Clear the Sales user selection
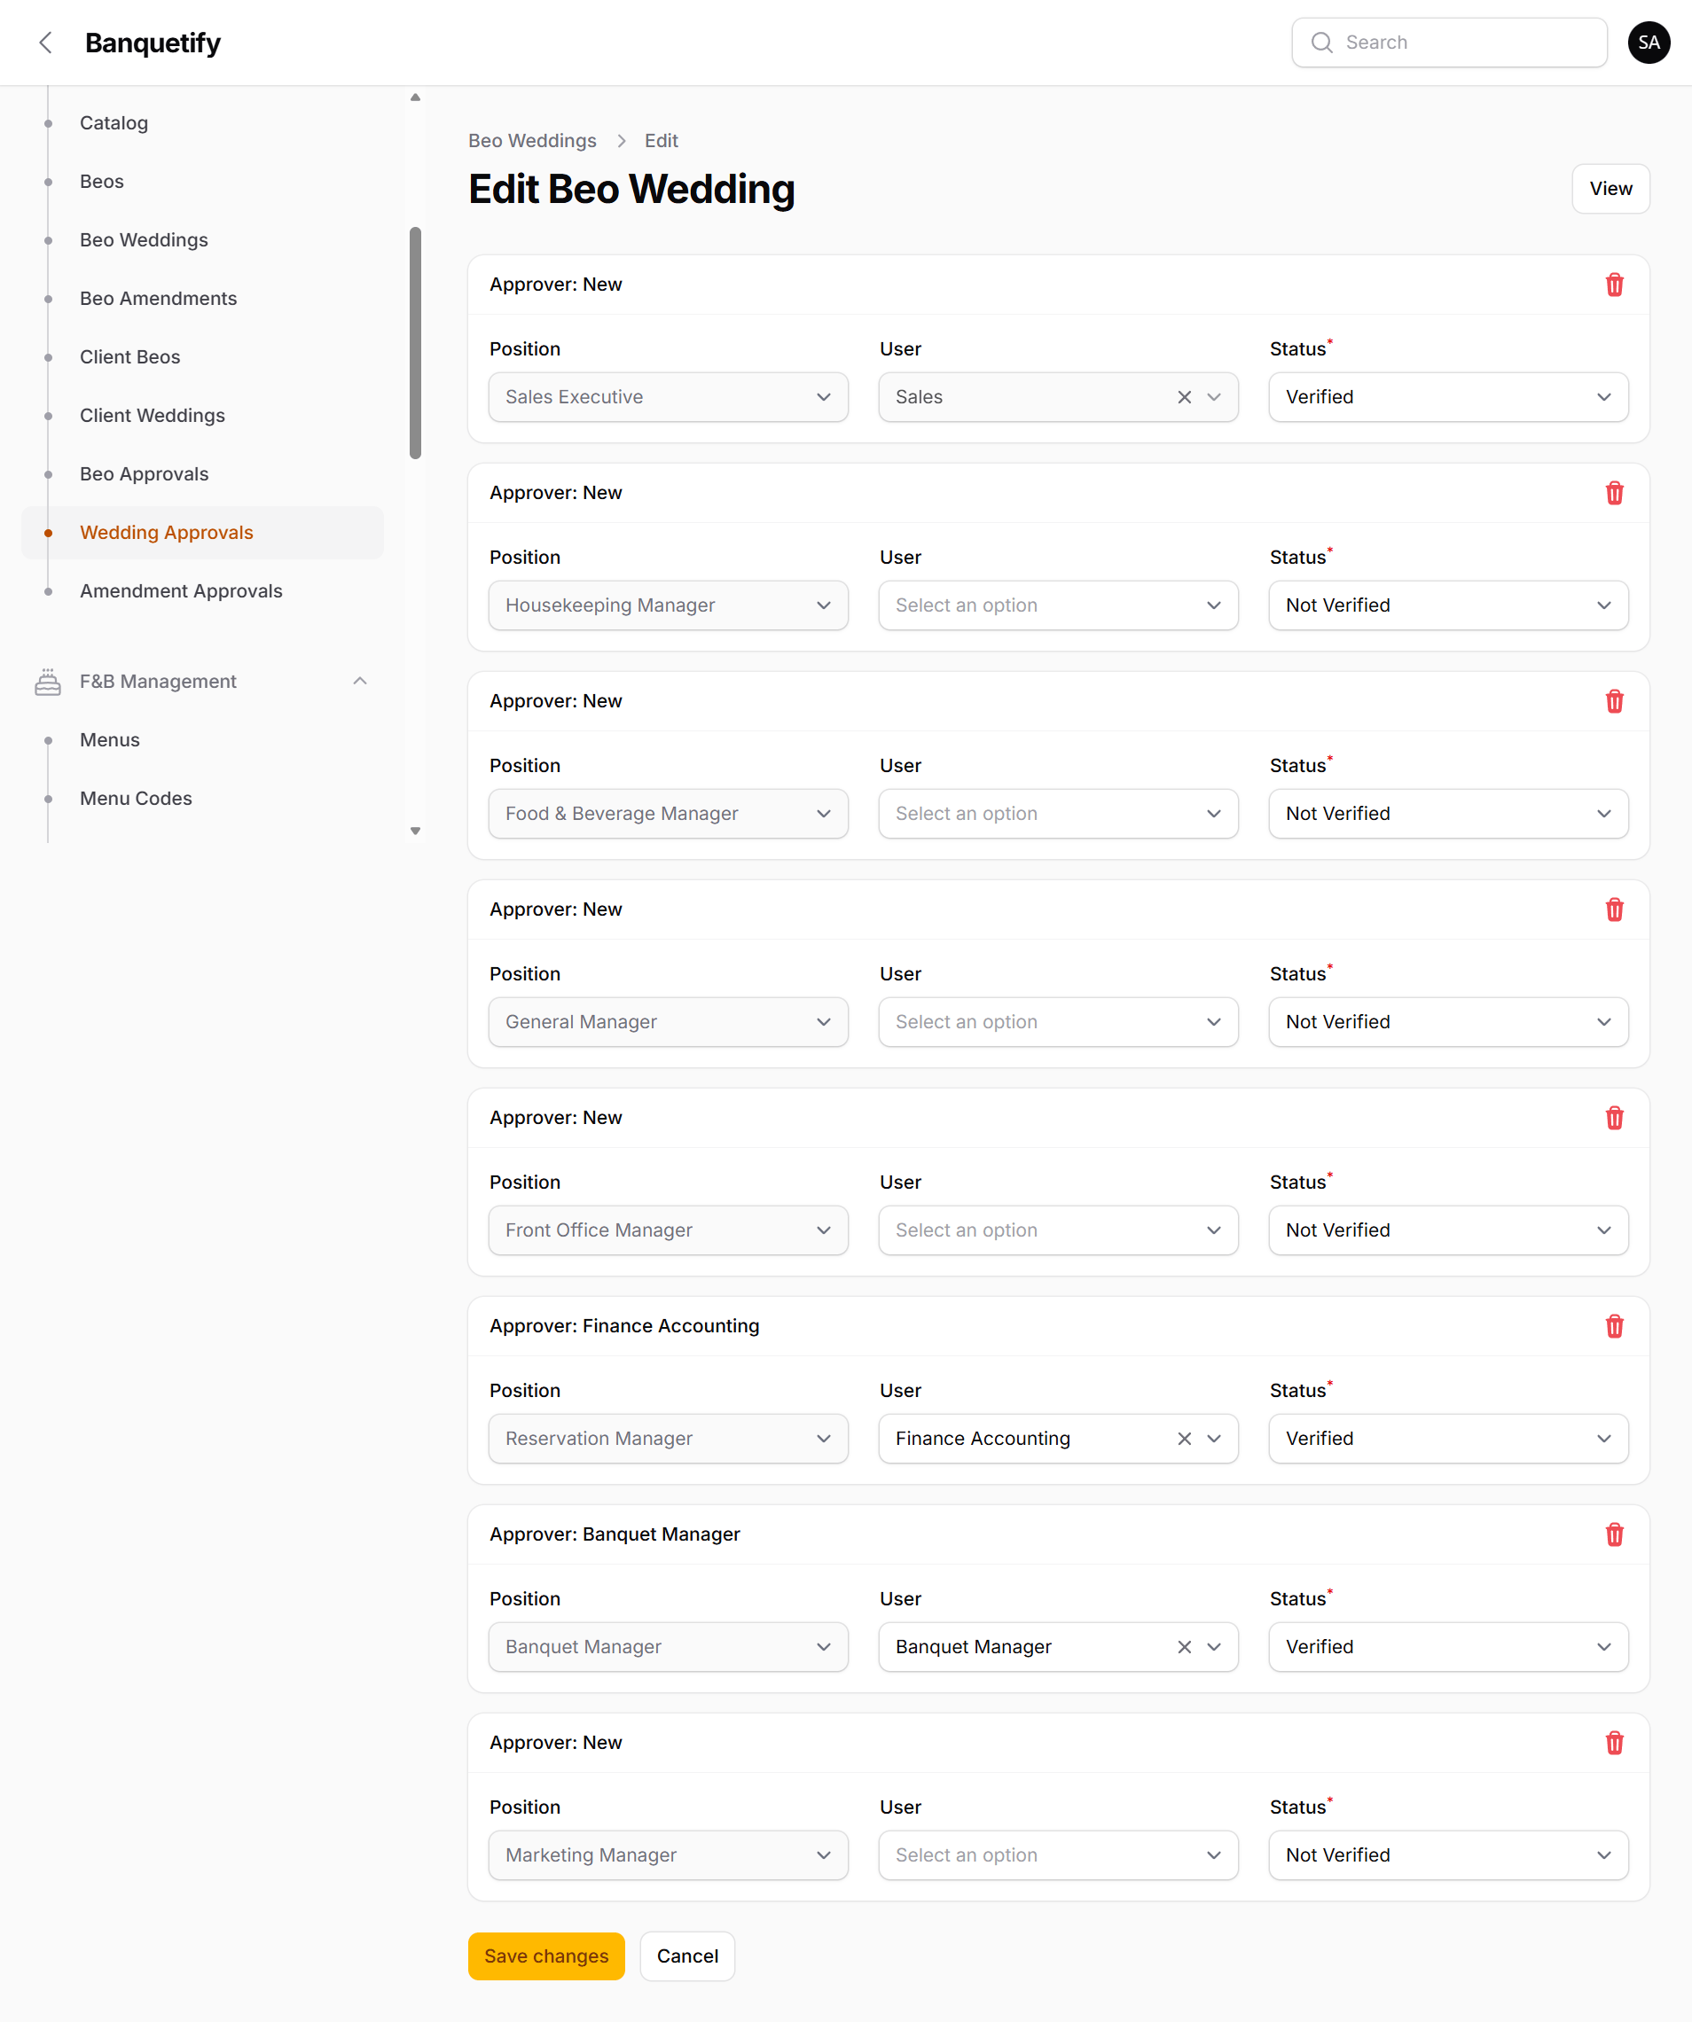The height and width of the screenshot is (2022, 1692). pos(1185,397)
